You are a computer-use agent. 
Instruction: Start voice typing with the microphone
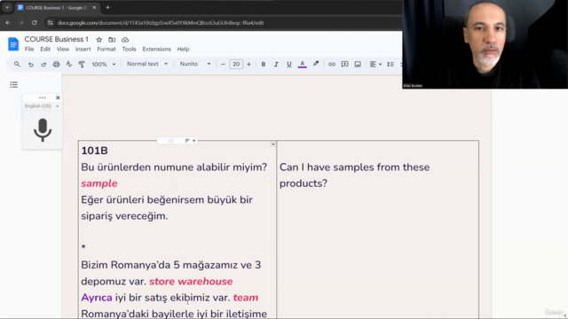pos(43,130)
